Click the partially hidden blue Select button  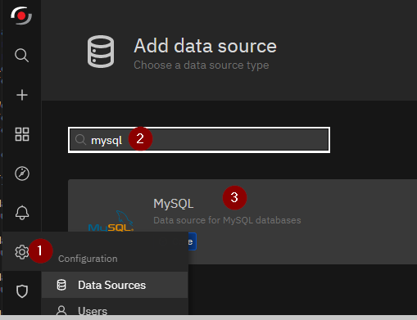tap(192, 241)
